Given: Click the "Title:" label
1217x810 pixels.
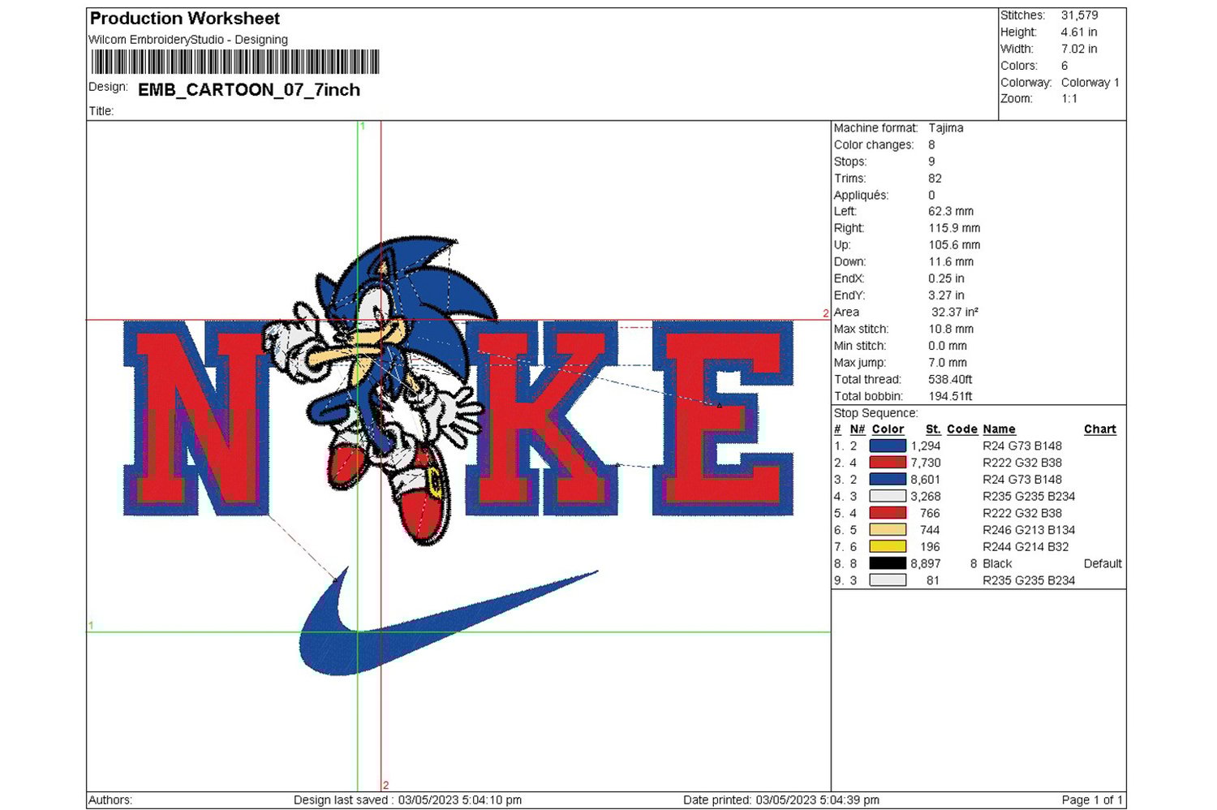Looking at the screenshot, I should (101, 111).
